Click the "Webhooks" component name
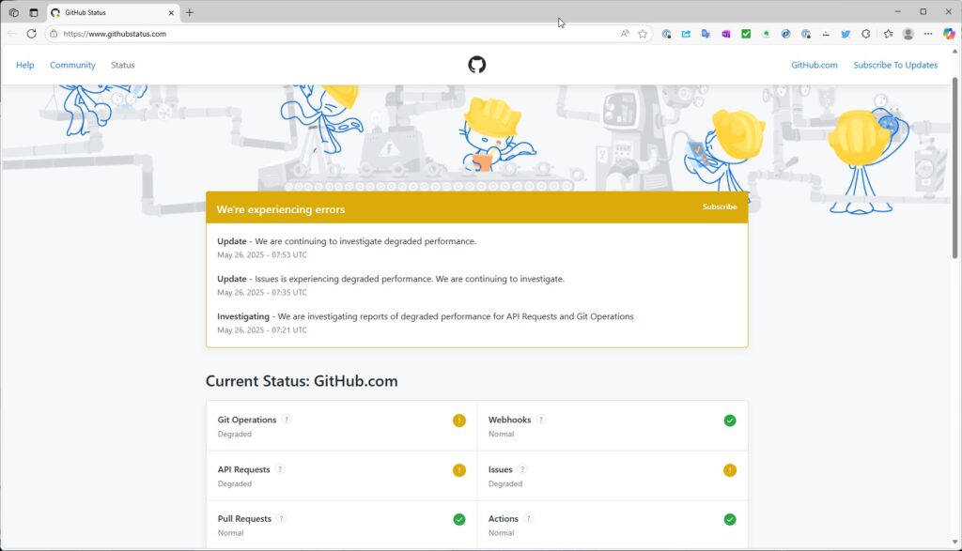Screen dimensions: 962x551 pyautogui.click(x=509, y=420)
